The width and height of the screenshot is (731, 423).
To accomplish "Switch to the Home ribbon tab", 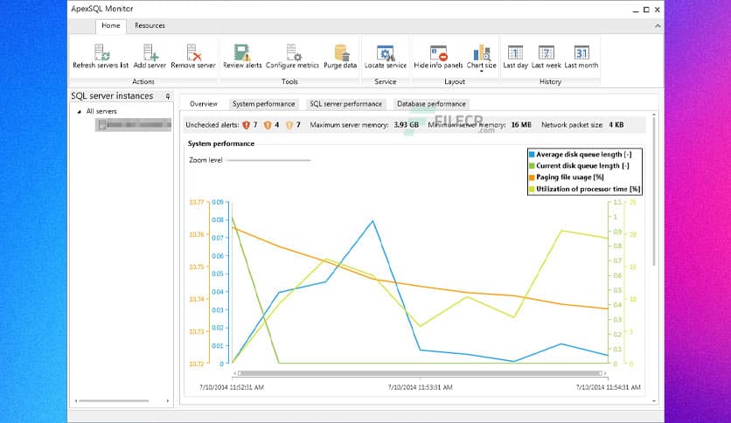I will tap(111, 25).
